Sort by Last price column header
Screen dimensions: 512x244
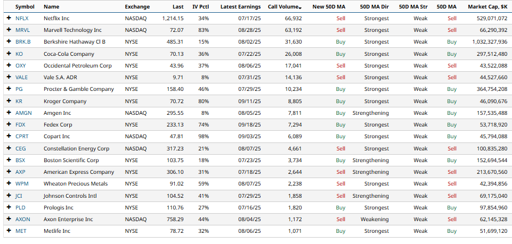click(178, 6)
